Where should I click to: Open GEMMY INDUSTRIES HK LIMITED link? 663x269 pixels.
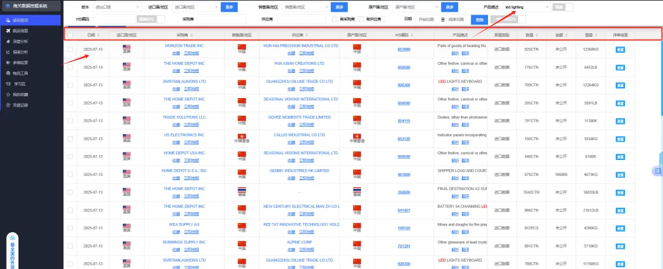point(300,170)
